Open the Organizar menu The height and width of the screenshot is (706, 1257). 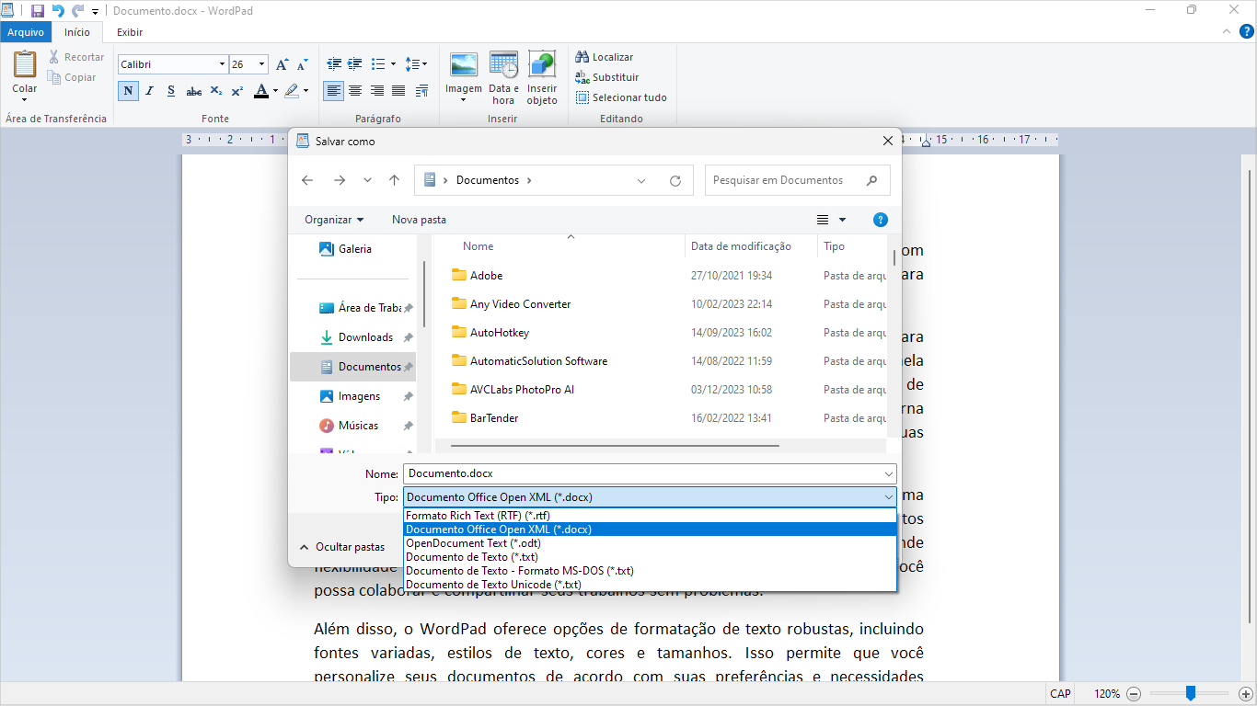[x=334, y=220]
